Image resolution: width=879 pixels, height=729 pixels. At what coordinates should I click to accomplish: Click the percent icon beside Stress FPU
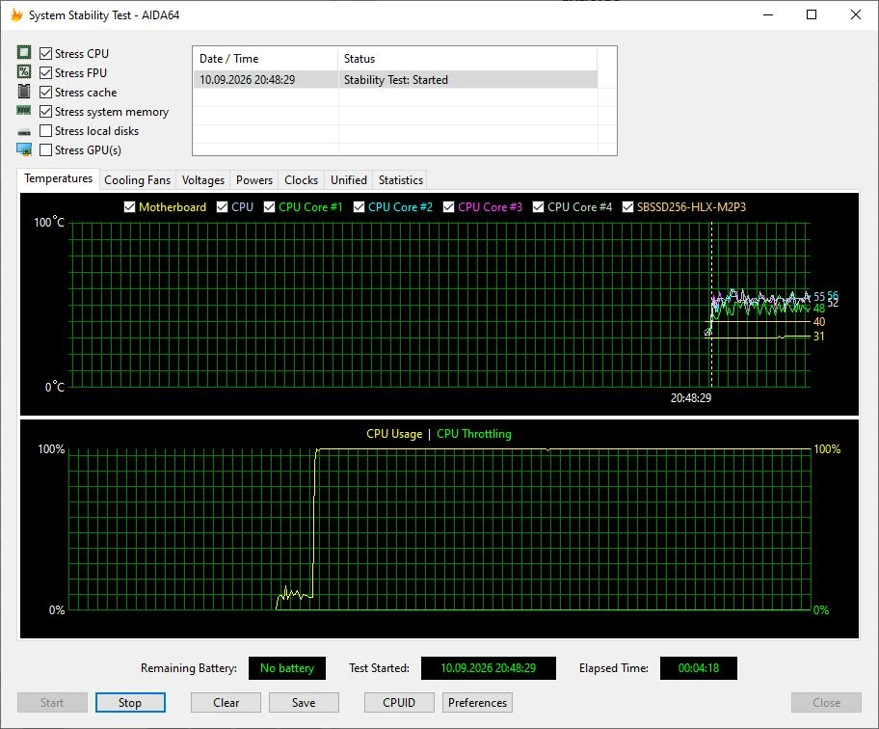23,71
